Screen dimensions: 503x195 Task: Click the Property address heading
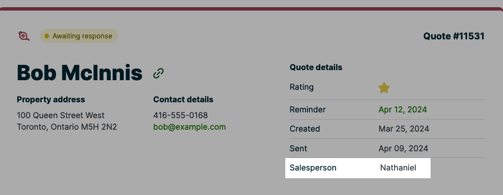(x=51, y=99)
